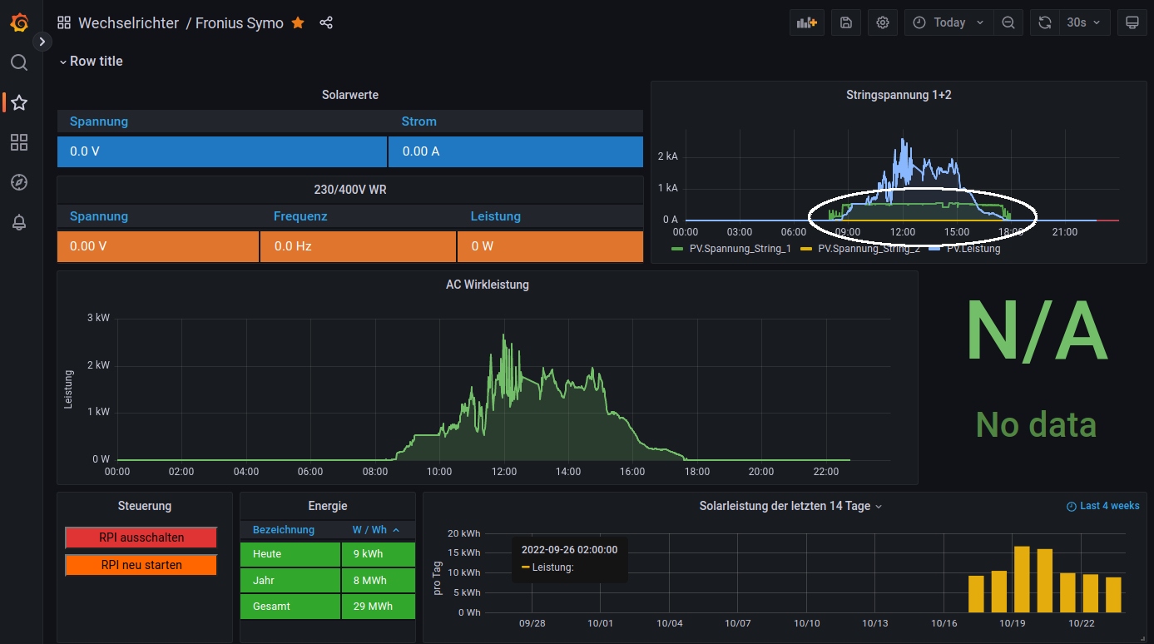
Task: Sort by W / Wh column header
Action: (369, 530)
